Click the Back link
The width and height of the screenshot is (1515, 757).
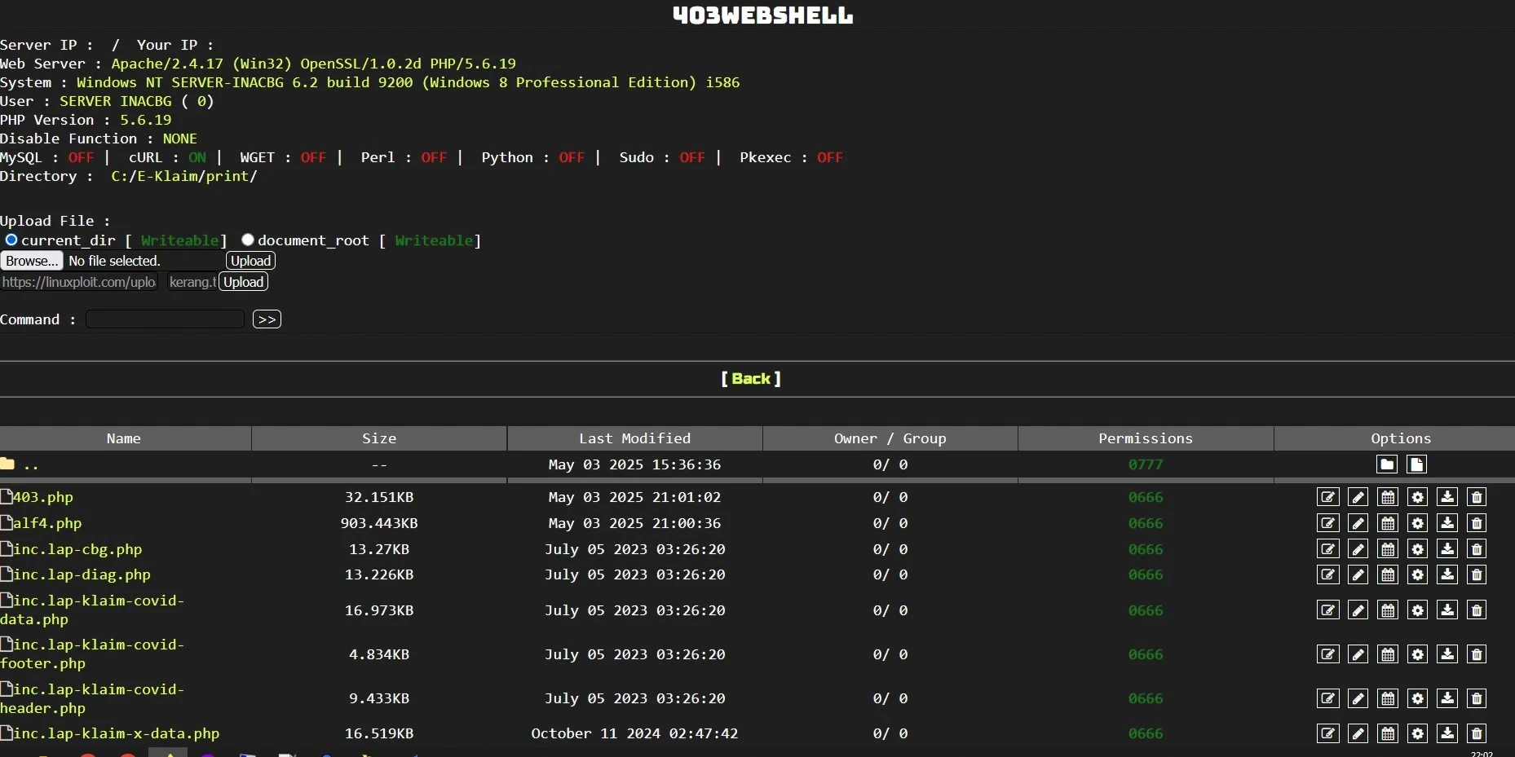(x=751, y=379)
